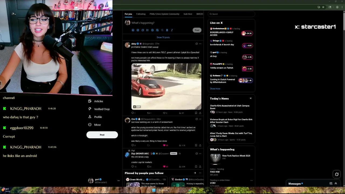The height and width of the screenshot is (194, 345).
Task: Open the Windows Start menu
Action: pos(154,190)
